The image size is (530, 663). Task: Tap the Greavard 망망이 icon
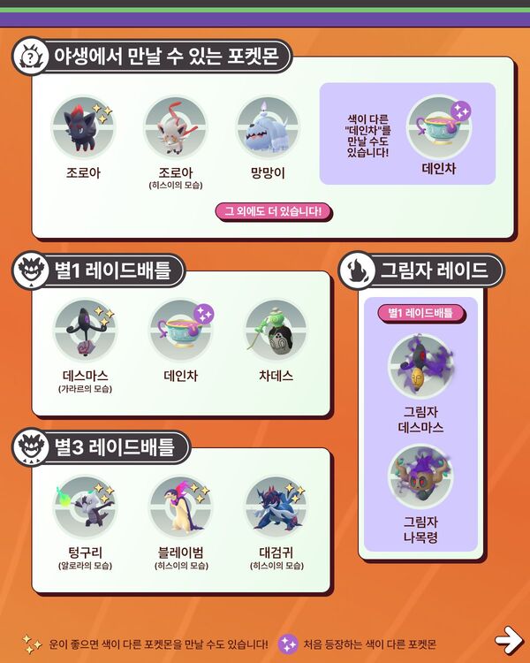pyautogui.click(x=268, y=127)
